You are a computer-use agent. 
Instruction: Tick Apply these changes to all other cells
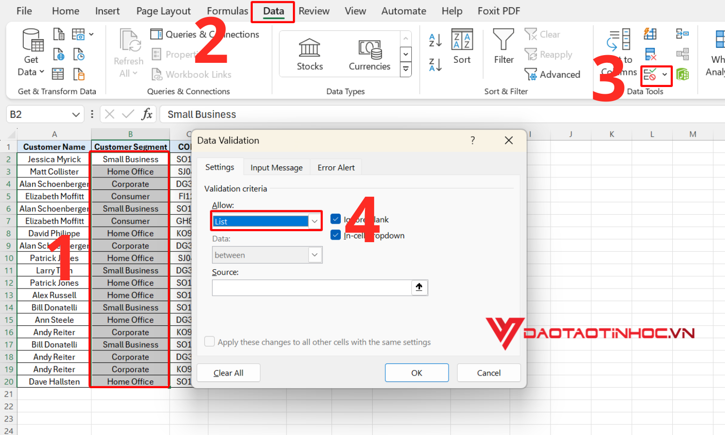point(210,342)
